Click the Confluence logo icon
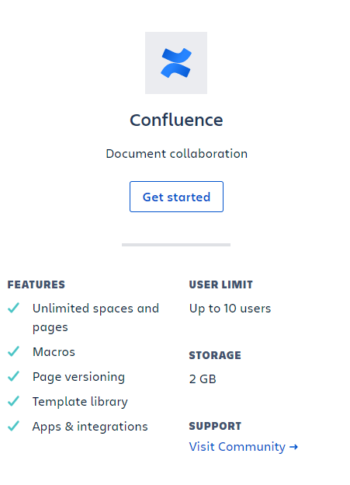350x485 pixels. 176,63
